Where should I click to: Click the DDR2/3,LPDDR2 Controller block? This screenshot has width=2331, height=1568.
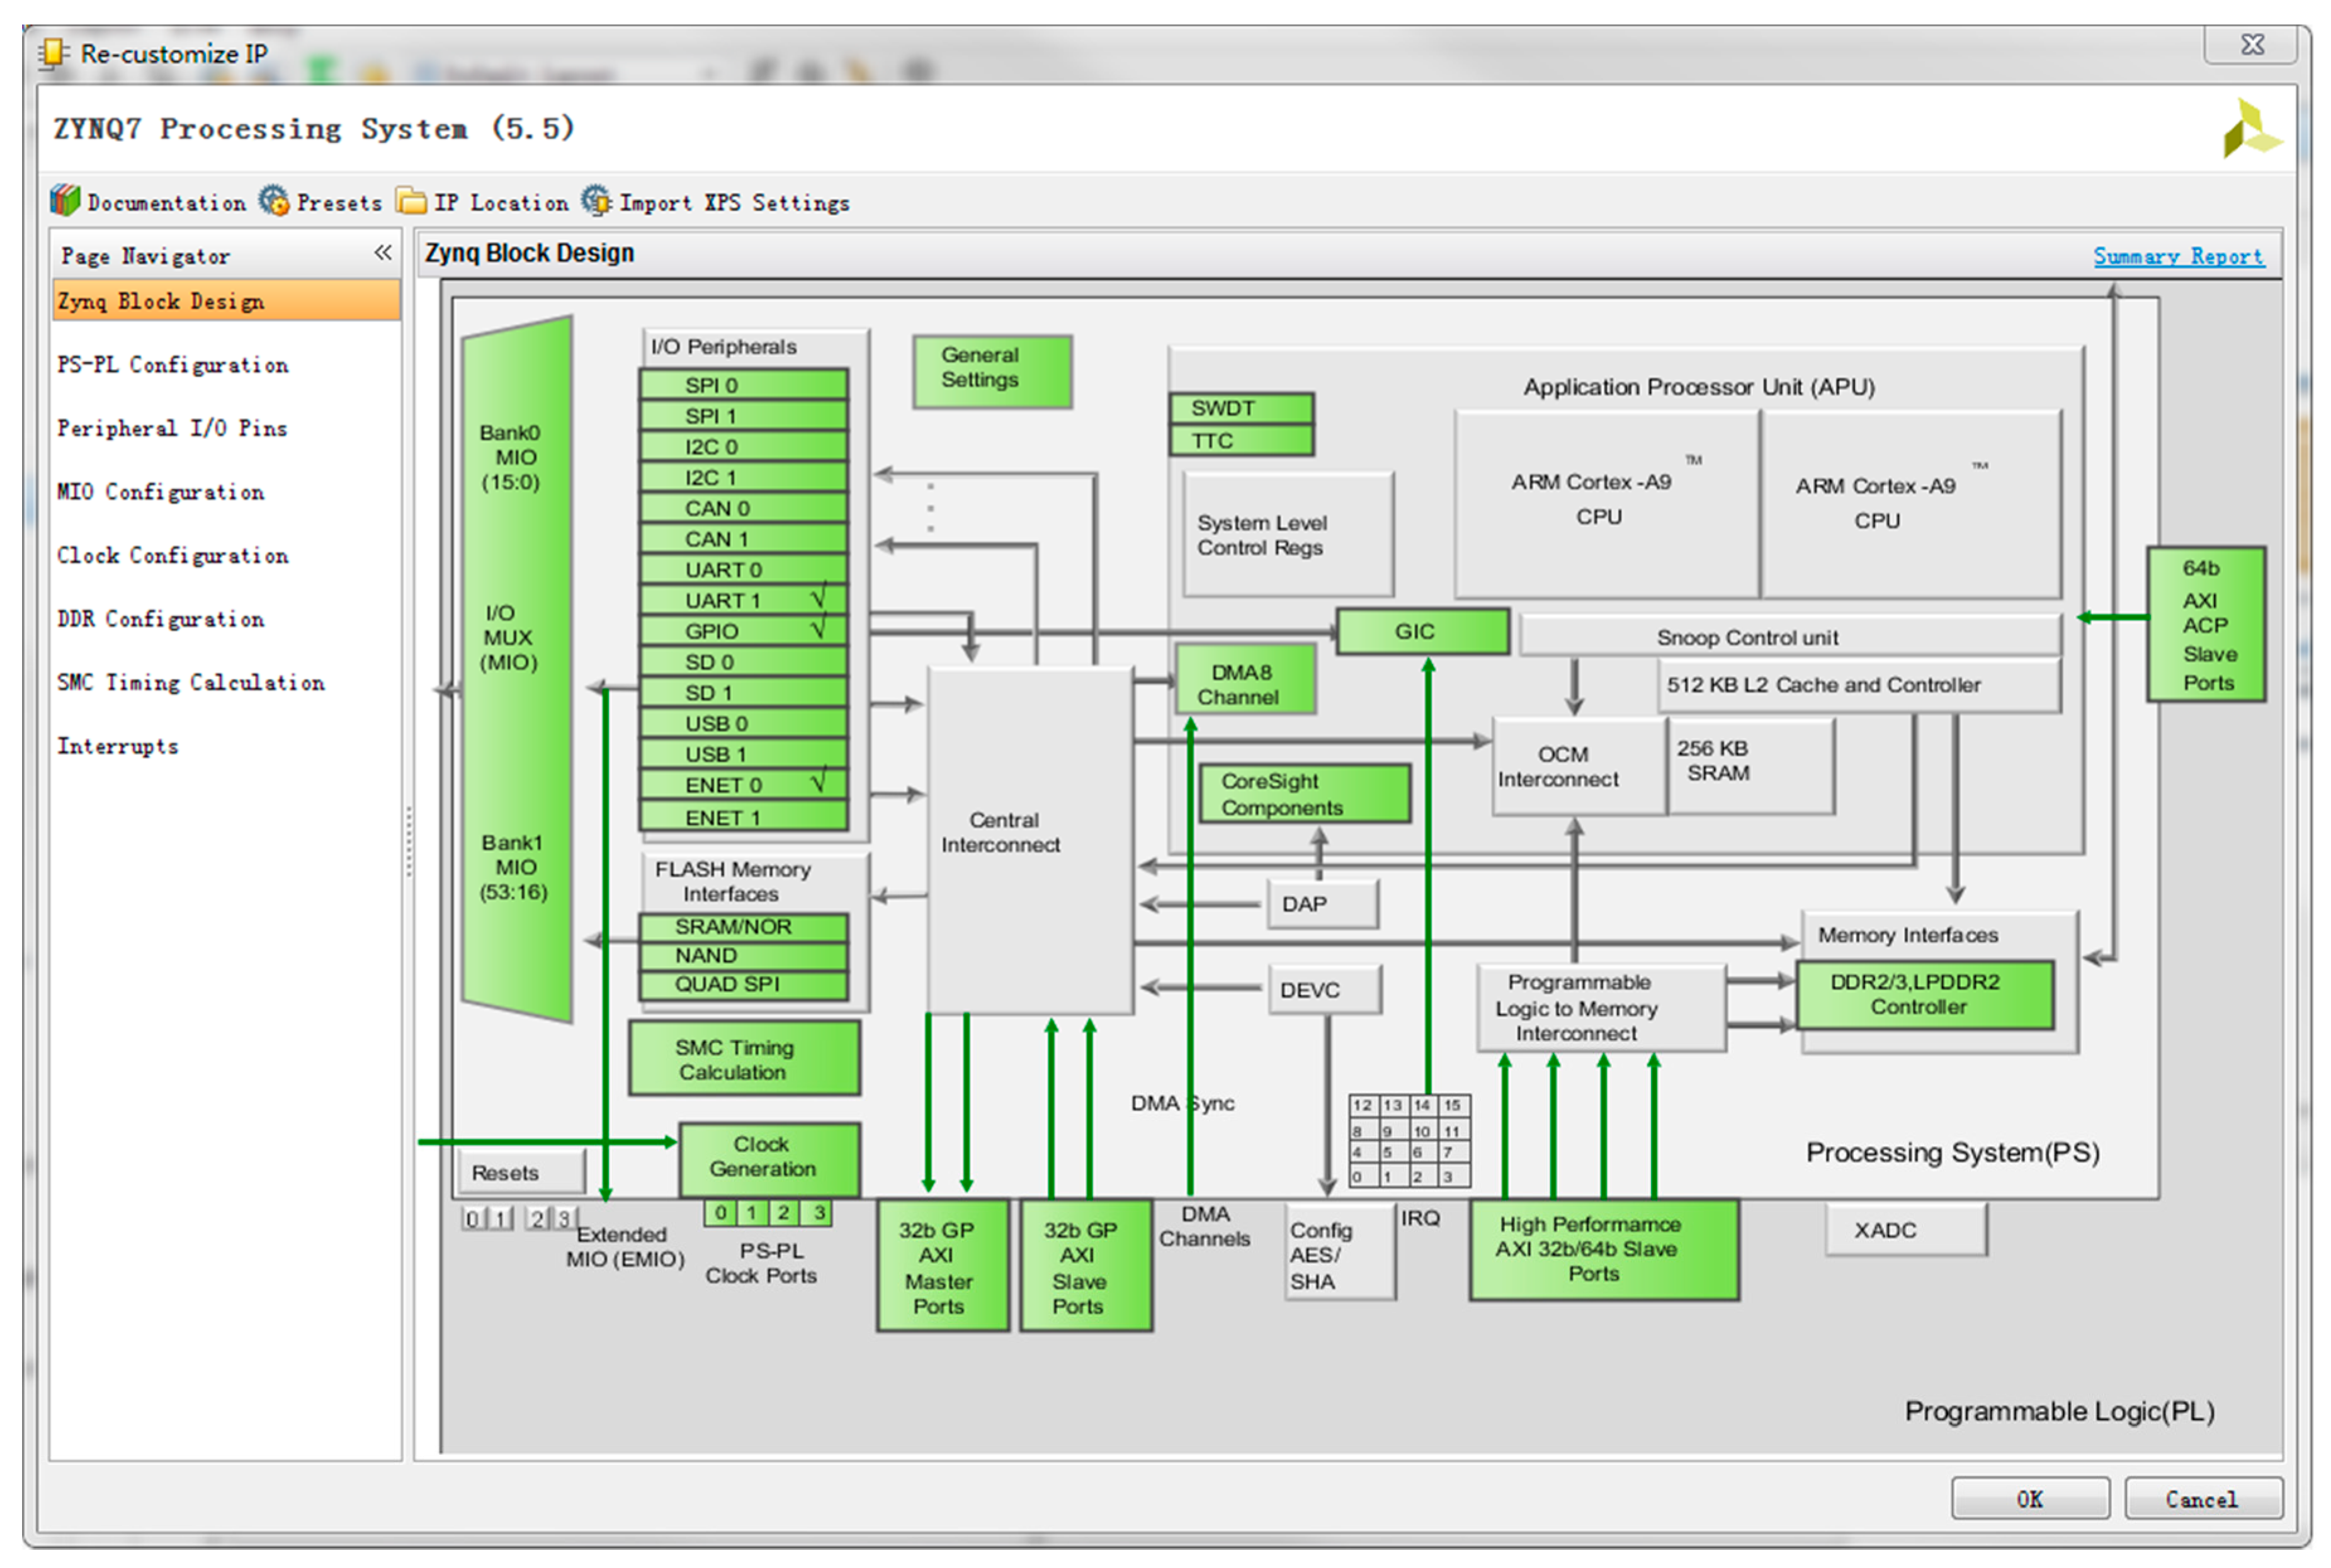point(1924,994)
